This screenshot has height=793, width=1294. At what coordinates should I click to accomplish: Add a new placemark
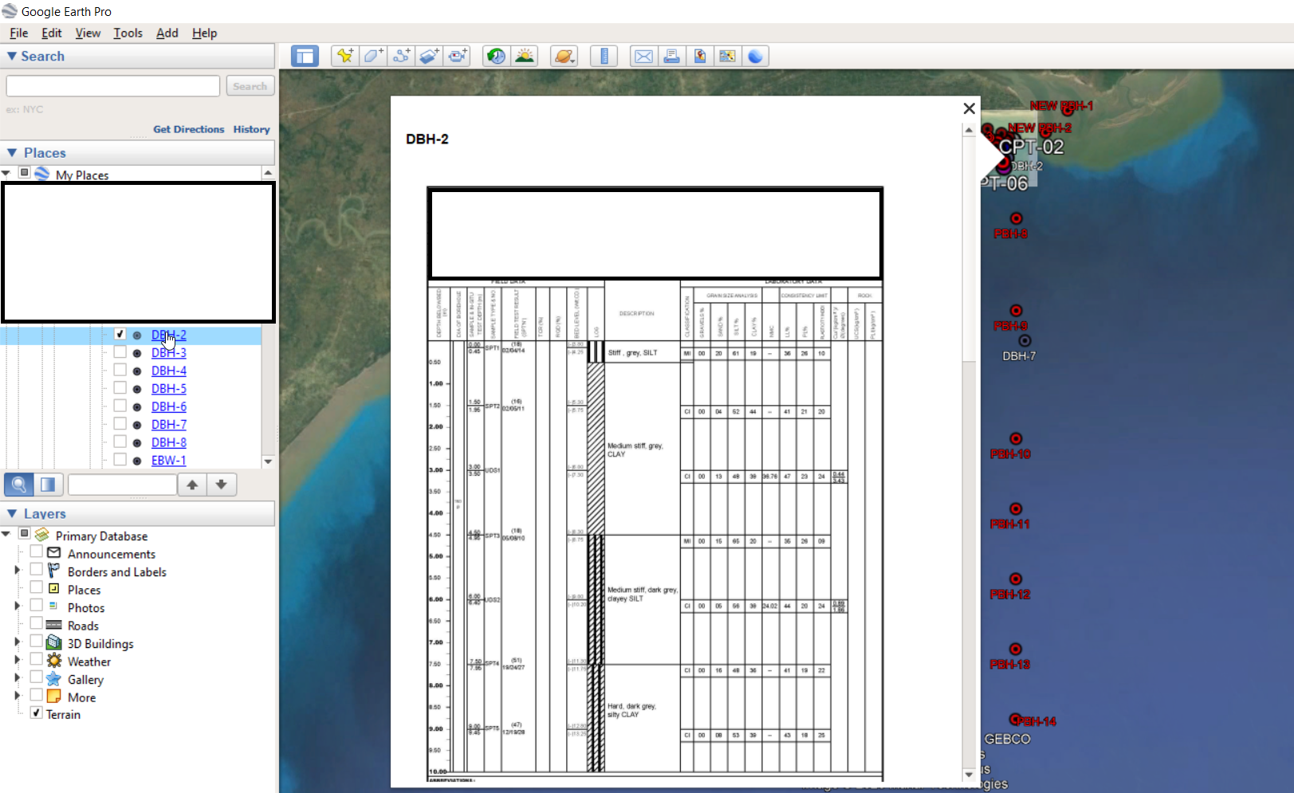[344, 56]
